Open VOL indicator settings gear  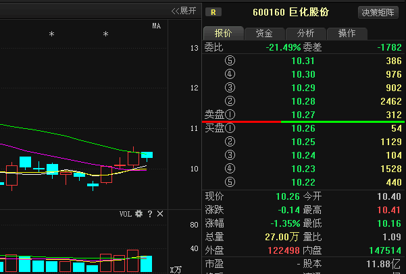click(138, 214)
